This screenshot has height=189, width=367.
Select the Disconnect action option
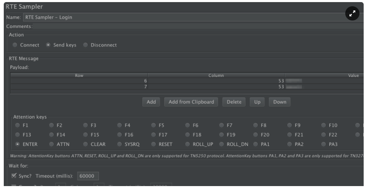86,45
